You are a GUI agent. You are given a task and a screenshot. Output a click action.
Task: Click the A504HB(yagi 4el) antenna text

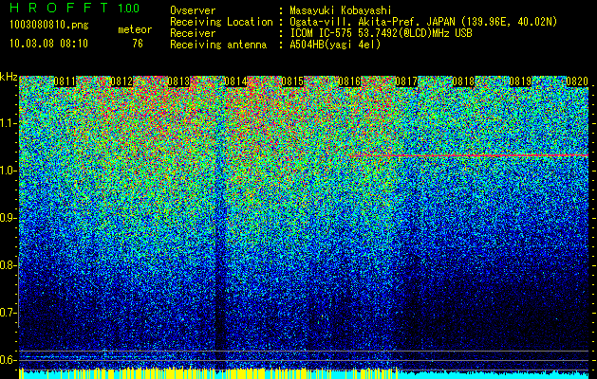tap(335, 45)
